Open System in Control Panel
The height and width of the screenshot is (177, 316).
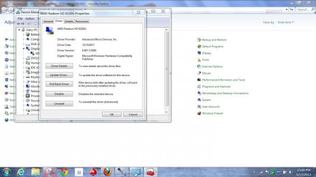click(206, 100)
